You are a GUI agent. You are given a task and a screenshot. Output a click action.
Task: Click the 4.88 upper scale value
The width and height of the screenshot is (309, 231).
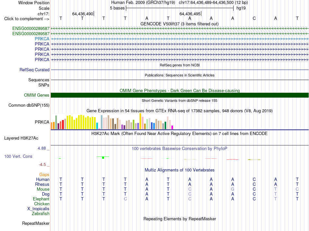(42, 148)
